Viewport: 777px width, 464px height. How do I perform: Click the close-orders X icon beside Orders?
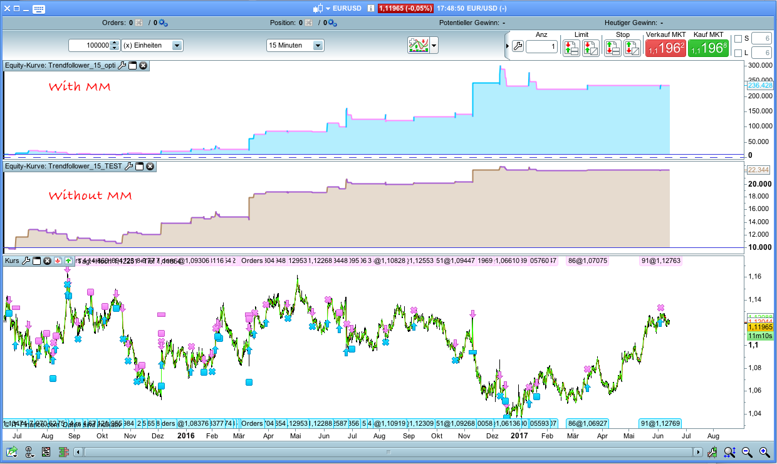click(139, 23)
